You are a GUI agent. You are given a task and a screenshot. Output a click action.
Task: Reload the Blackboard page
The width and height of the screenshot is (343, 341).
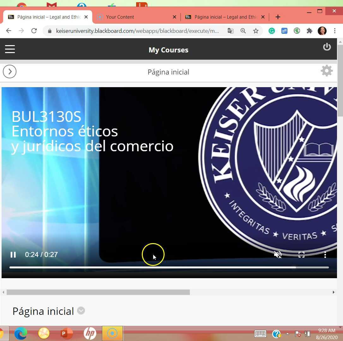34,31
